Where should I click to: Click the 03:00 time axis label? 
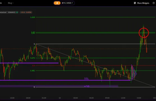coord(75,98)
